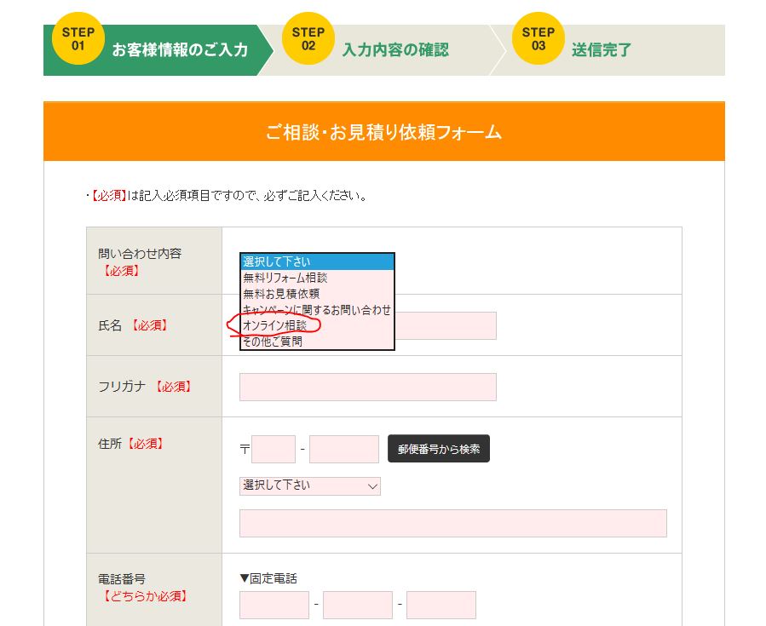Click the first 固定電話 number box

[274, 605]
